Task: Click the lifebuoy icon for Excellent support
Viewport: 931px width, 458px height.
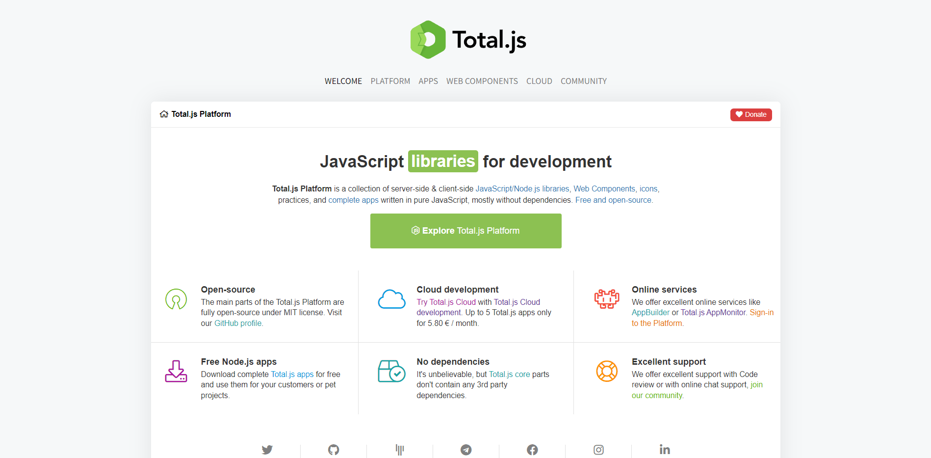Action: [607, 372]
